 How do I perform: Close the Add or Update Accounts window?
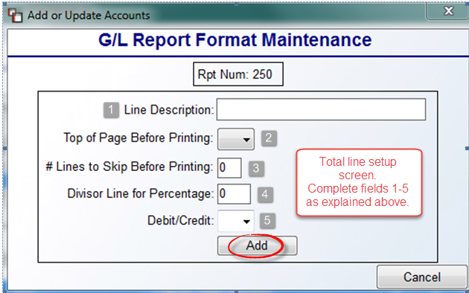(448, 11)
